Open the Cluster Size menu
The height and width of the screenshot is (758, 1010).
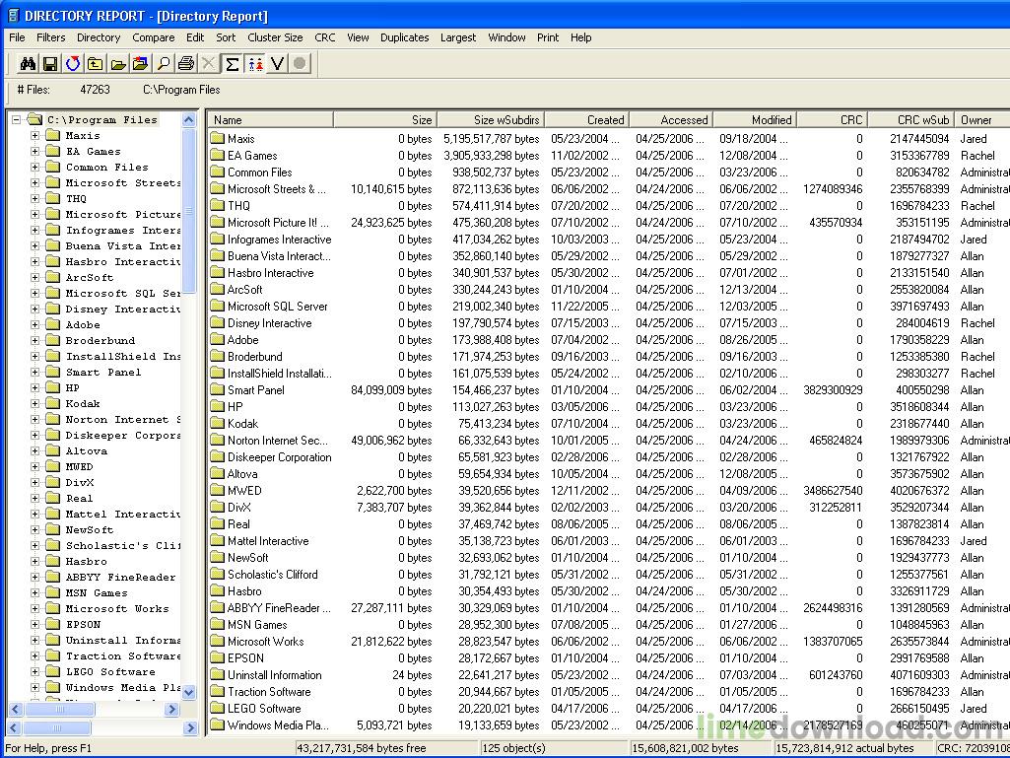pyautogui.click(x=275, y=37)
